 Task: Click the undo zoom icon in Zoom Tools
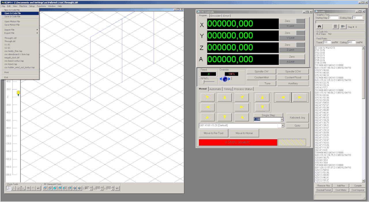pos(38,188)
